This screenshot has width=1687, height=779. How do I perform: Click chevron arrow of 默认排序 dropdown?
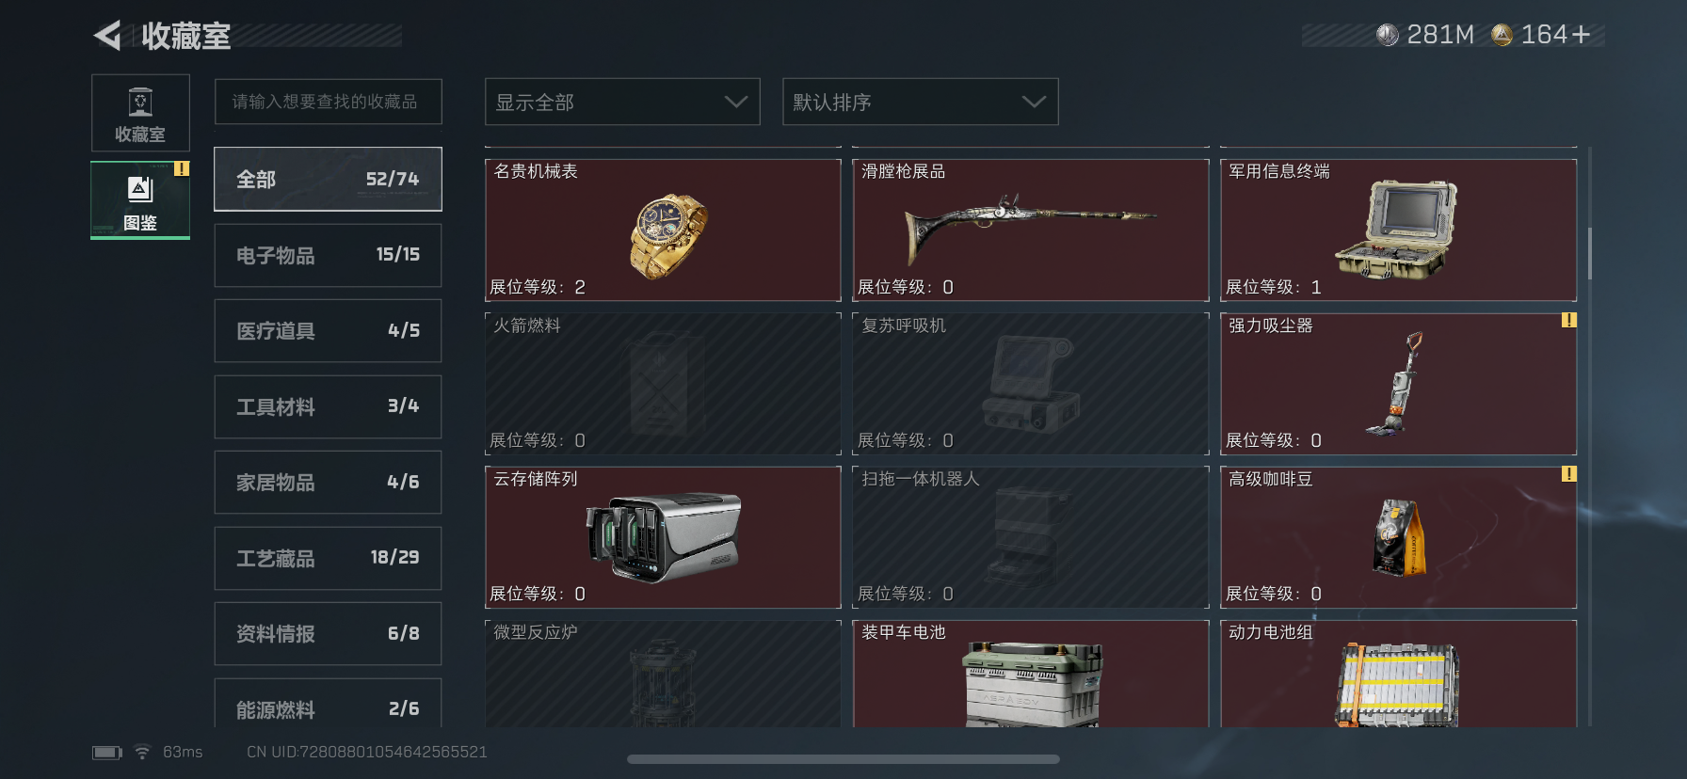tap(1034, 102)
